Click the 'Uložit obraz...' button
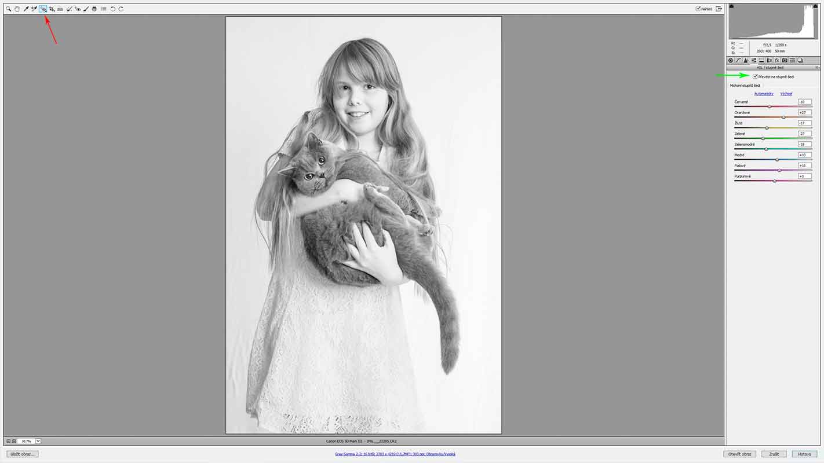The width and height of the screenshot is (824, 463). [x=23, y=454]
